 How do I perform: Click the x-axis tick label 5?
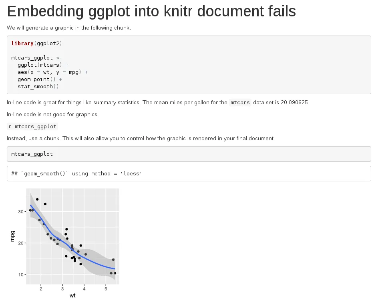pos(106,289)
